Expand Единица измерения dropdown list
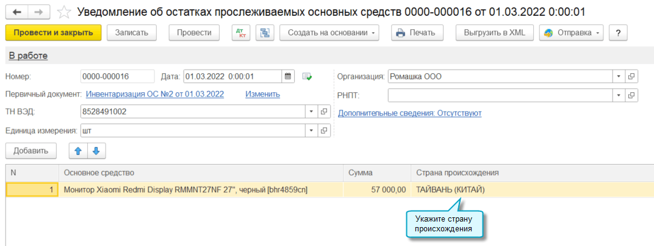The image size is (654, 246). click(311, 130)
